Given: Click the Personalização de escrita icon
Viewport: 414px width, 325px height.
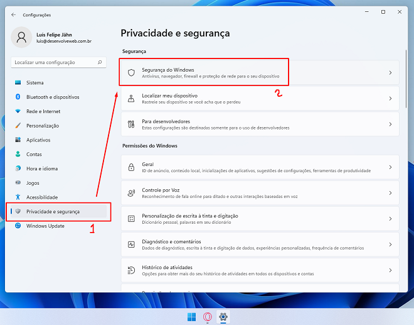Looking at the screenshot, I should pos(131,219).
